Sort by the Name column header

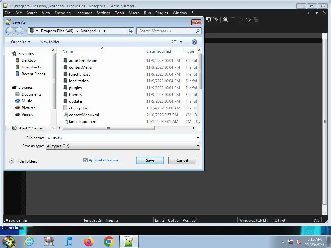click(x=68, y=51)
